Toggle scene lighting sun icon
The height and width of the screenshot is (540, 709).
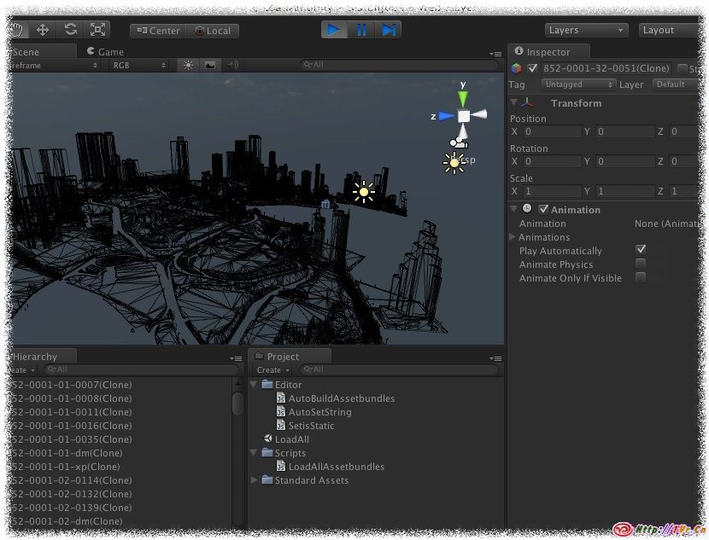tap(188, 65)
